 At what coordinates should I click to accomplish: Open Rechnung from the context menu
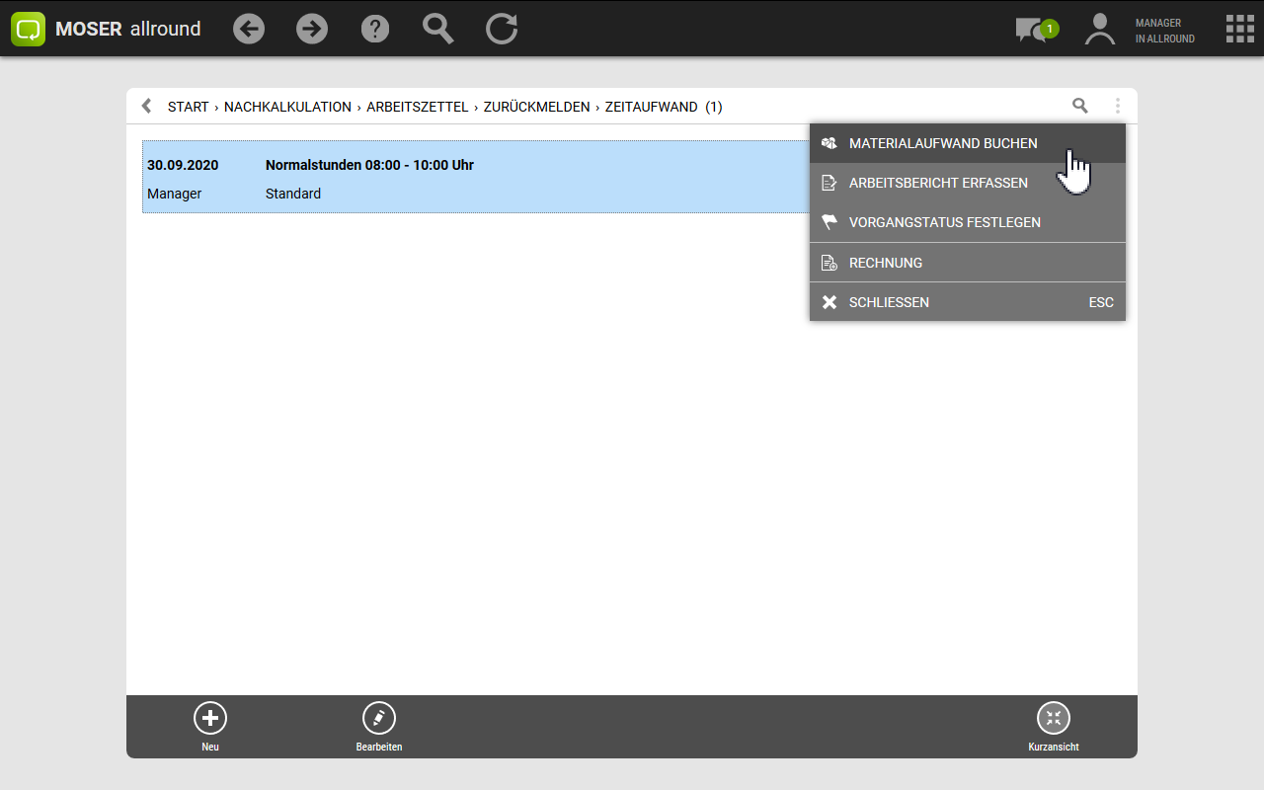[x=885, y=263]
